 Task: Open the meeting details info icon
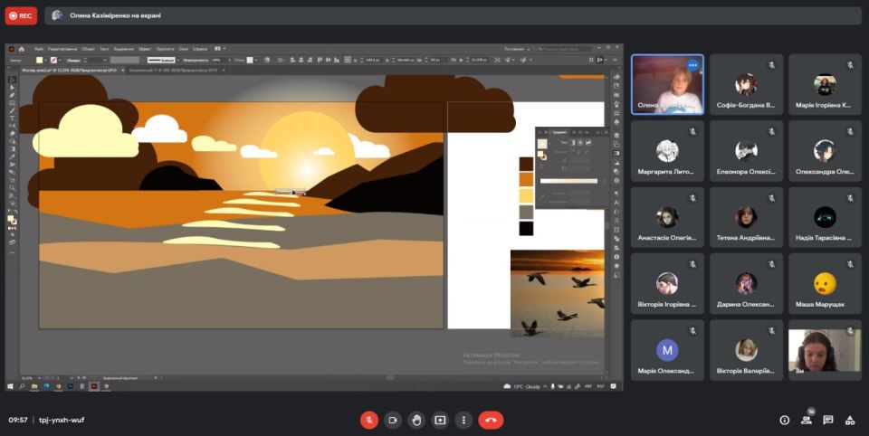[784, 420]
